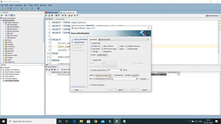This screenshot has height=124, width=221.
Task: Open the Tools menu
Action: [x=36, y=5]
